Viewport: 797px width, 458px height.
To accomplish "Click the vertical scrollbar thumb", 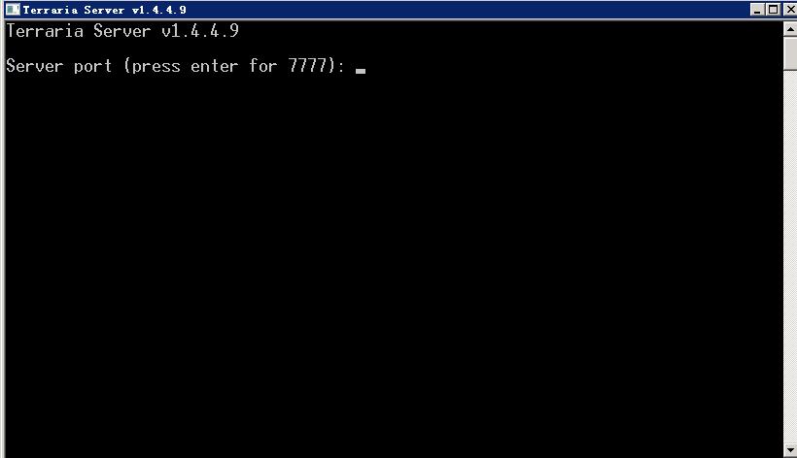I will pos(790,53).
